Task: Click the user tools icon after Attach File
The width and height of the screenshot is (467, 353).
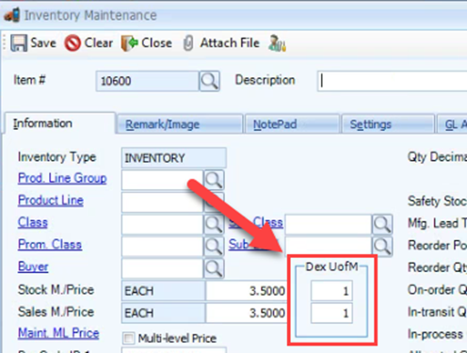Action: click(277, 43)
